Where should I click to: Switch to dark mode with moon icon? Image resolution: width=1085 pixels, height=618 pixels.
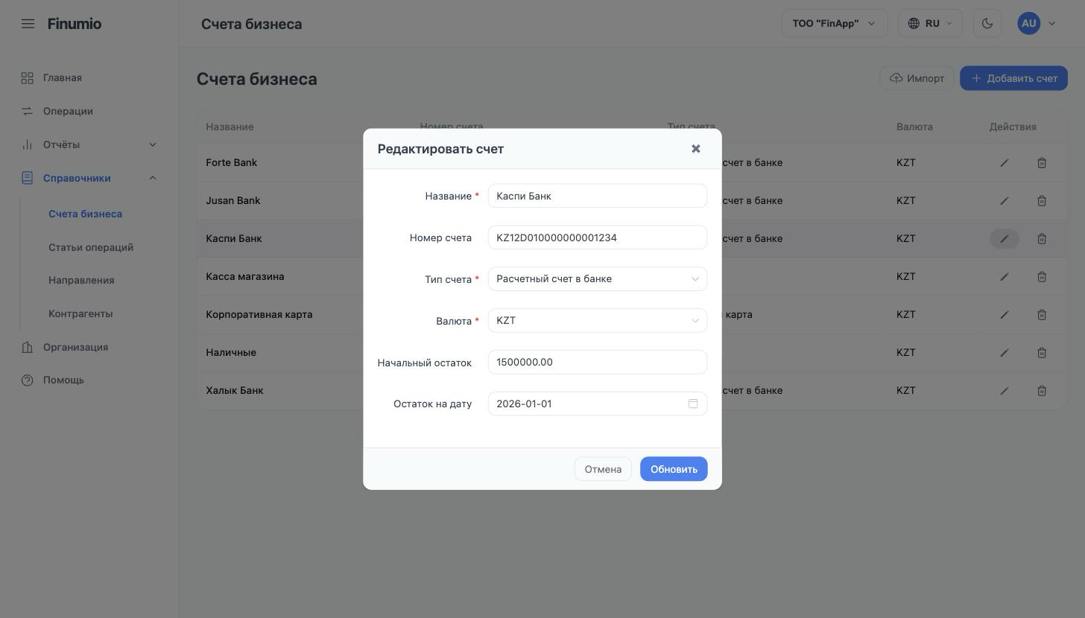point(987,23)
